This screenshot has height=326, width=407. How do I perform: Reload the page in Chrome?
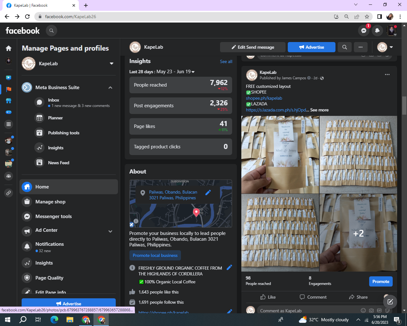pos(27,17)
